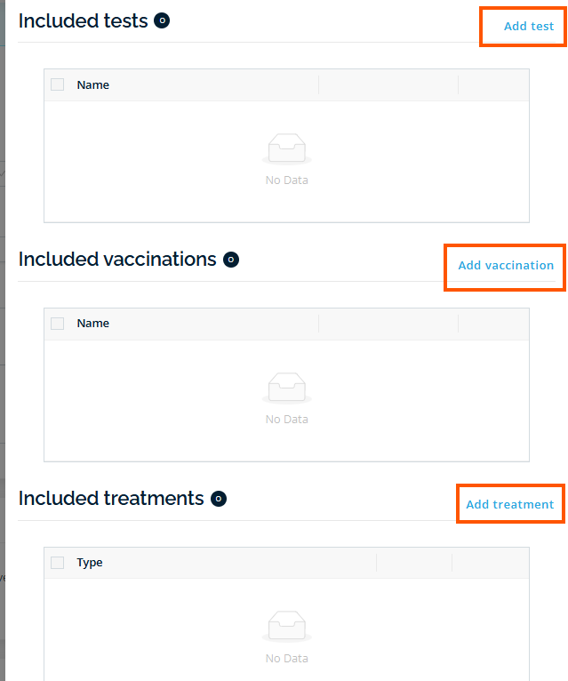Choose the Add treatment link
This screenshot has height=681, width=568.
(x=510, y=505)
